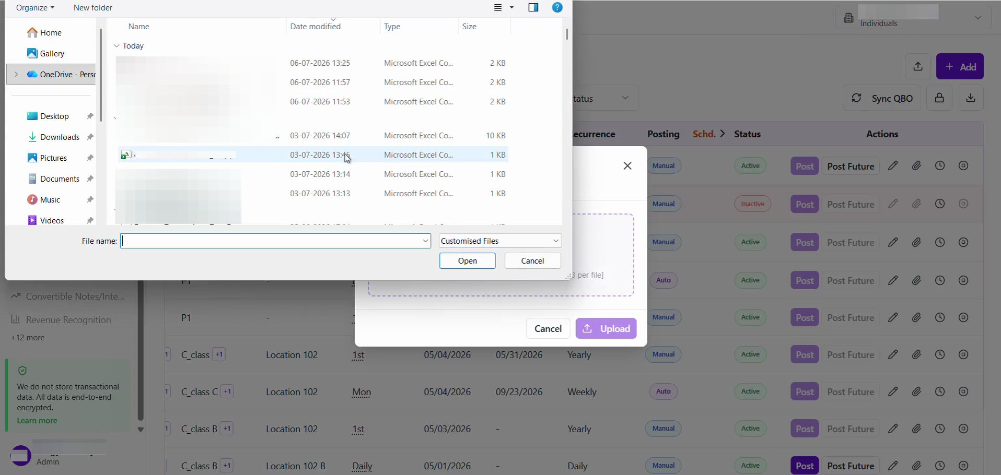Image resolution: width=1001 pixels, height=475 pixels.
Task: Click the export icon next to Add
Action: pyautogui.click(x=918, y=67)
